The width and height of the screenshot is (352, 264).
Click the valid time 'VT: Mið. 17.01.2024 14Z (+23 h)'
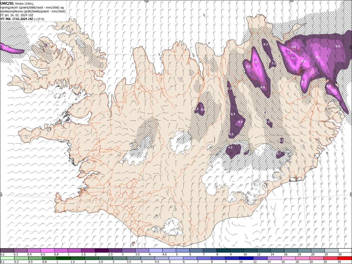pyautogui.click(x=22, y=19)
